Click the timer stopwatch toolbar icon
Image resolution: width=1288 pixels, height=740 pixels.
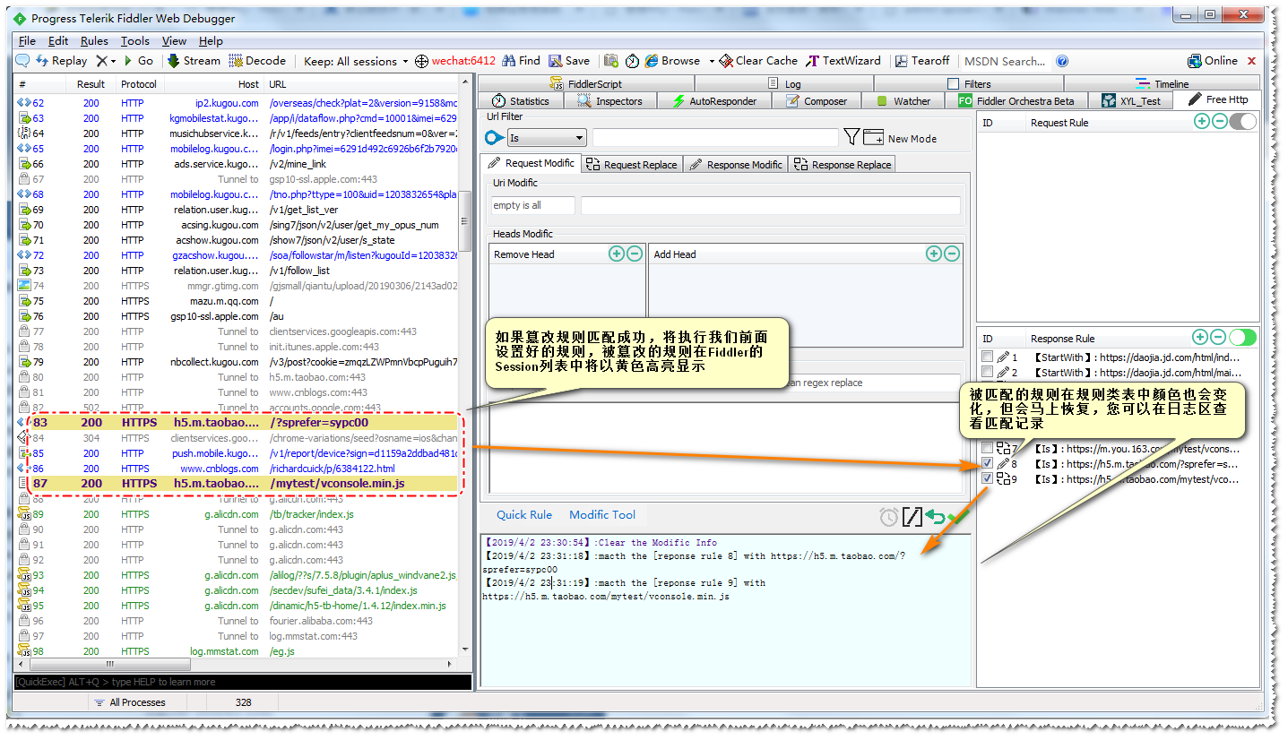(x=632, y=61)
